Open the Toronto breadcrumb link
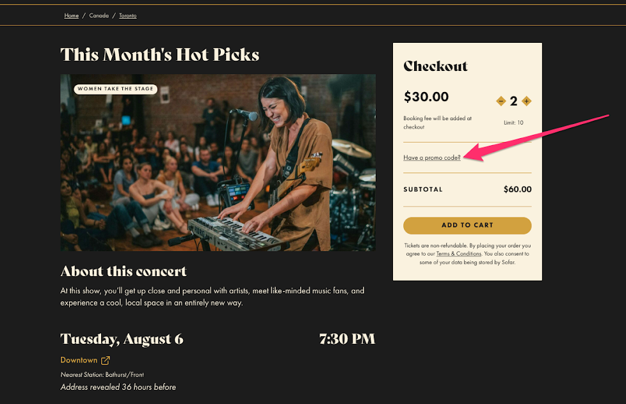Viewport: 626px width, 404px height. [x=128, y=15]
